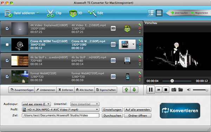The image size is (211, 132).
Task: Delete format WebM row with trash icon
Action: pos(140,76)
